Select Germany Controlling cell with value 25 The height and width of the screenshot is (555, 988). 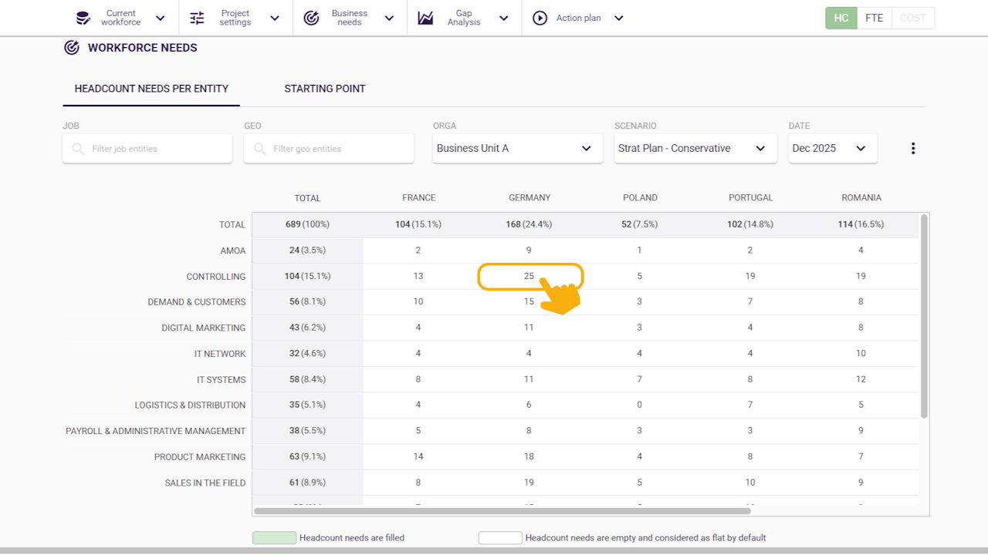click(530, 276)
